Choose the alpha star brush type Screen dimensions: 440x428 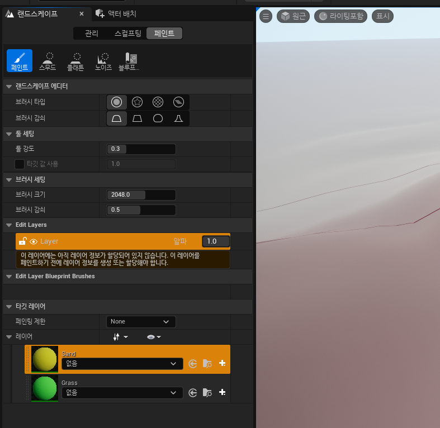click(x=137, y=102)
